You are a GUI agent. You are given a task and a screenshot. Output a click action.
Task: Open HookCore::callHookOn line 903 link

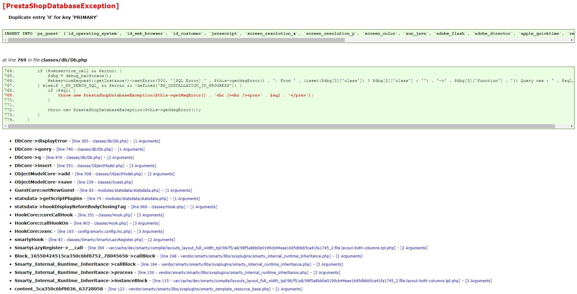pos(101,223)
